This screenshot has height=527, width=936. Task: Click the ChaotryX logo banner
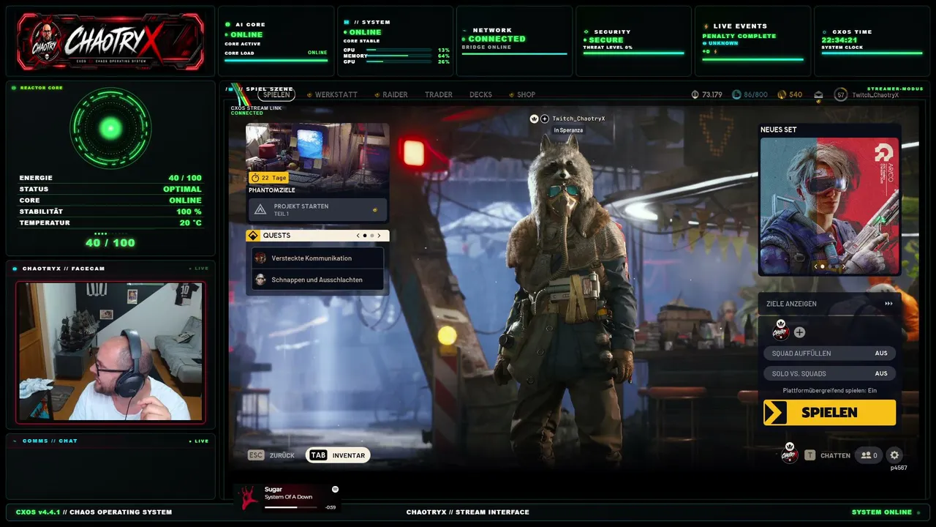coord(110,42)
